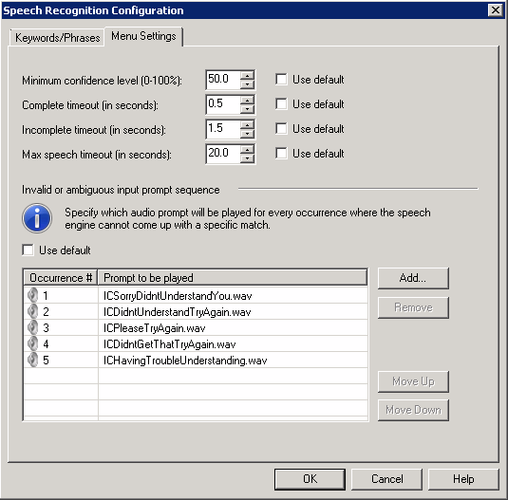The image size is (508, 500).
Task: Enable Use default for minimum confidence level
Action: coord(281,80)
